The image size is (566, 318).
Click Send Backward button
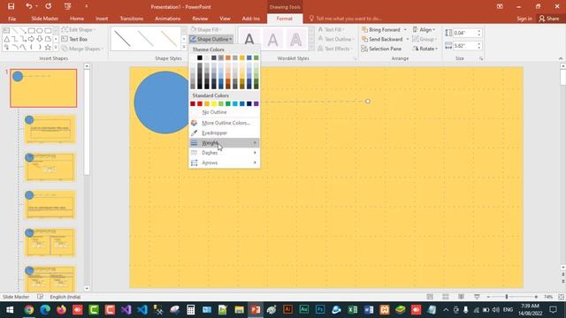pos(382,39)
